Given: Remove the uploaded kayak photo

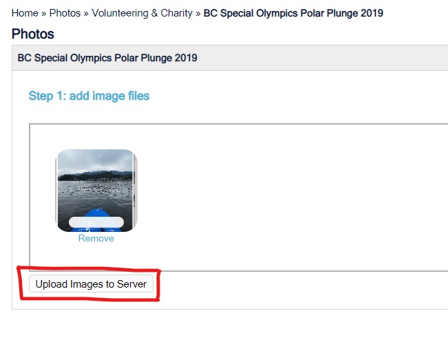Looking at the screenshot, I should click(x=96, y=238).
